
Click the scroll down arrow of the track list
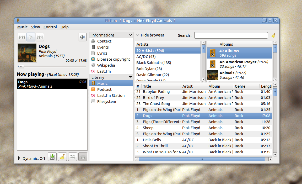click(275, 154)
